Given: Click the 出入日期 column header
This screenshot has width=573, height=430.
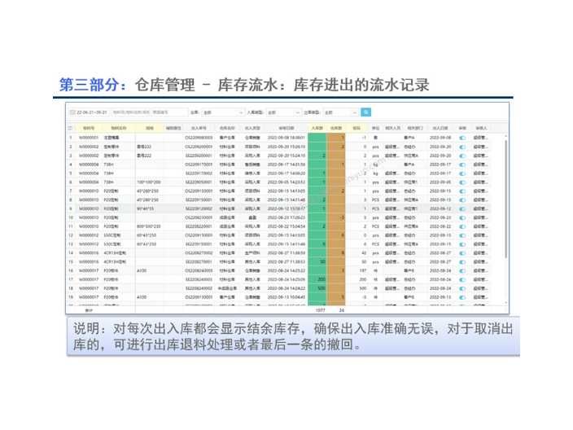Looking at the screenshot, I should click(x=440, y=129).
